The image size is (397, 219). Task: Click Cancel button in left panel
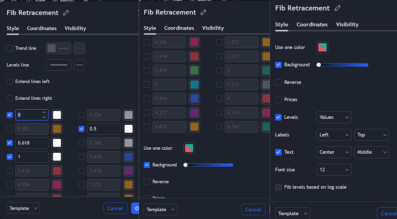click(x=115, y=209)
